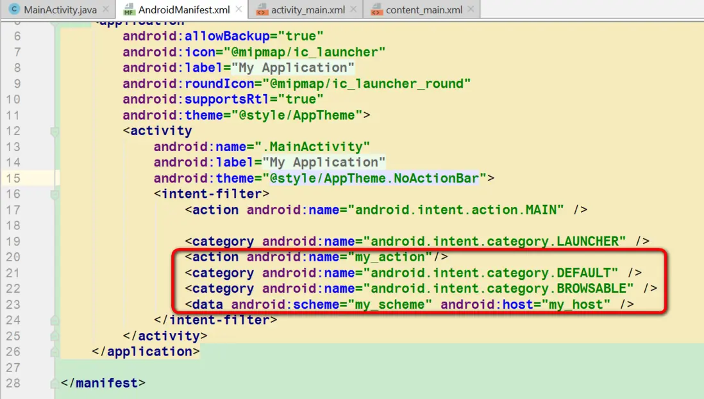The height and width of the screenshot is (399, 704).
Task: Click the supportsRtl="true" attribute
Action: (x=222, y=99)
